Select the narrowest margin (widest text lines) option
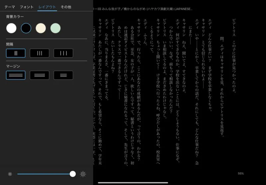Image resolution: width=266 pixels, height=185 pixels. [x=16, y=75]
